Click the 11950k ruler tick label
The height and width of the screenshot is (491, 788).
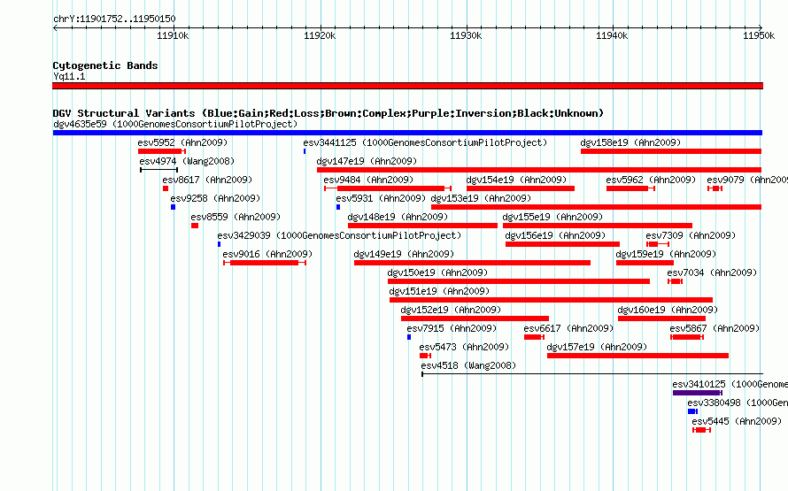click(759, 35)
